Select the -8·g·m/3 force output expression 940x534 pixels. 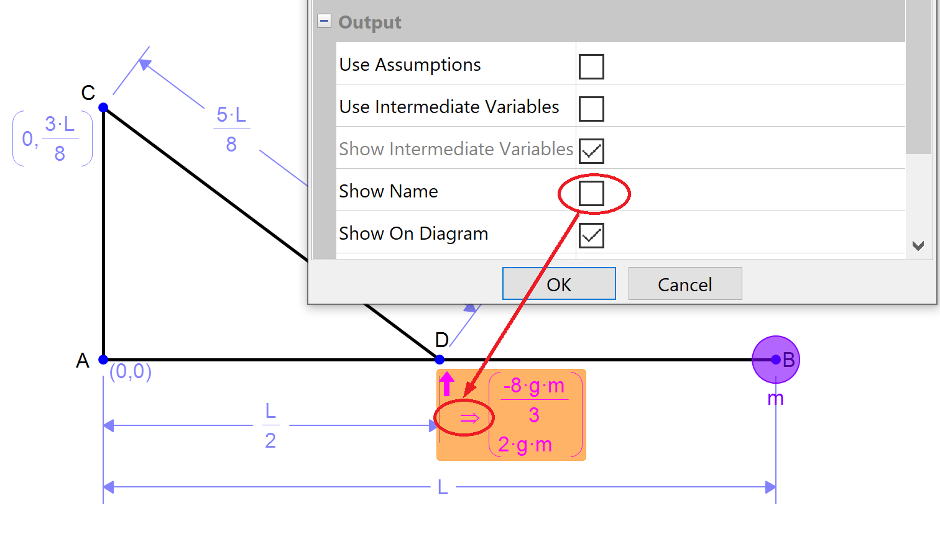point(534,400)
